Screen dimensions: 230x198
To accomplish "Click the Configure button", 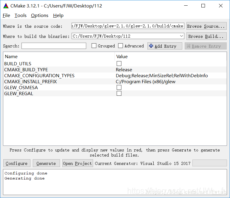I will tap(17, 163).
